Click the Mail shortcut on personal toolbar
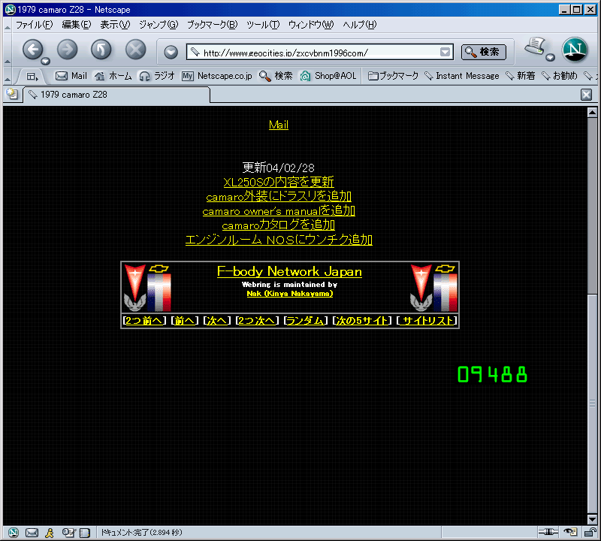This screenshot has height=541, width=601. [71, 76]
